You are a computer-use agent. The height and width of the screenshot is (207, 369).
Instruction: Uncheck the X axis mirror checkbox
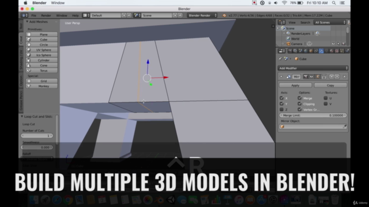pos(282,98)
